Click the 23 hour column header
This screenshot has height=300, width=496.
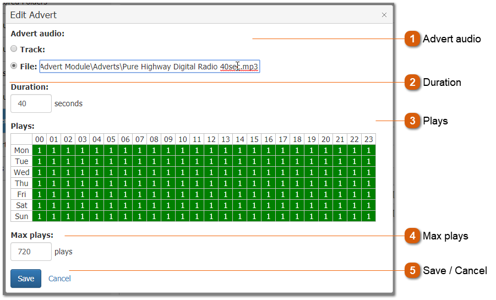pyautogui.click(x=368, y=139)
